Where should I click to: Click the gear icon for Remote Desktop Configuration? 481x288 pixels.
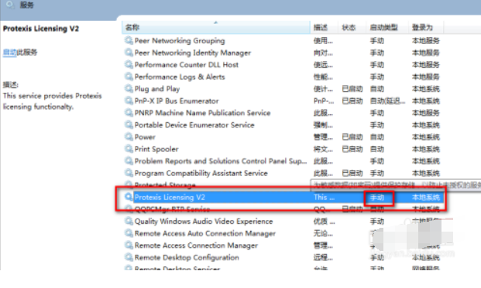(x=129, y=257)
